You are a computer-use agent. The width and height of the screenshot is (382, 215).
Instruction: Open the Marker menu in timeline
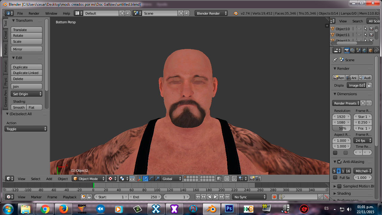point(36,197)
